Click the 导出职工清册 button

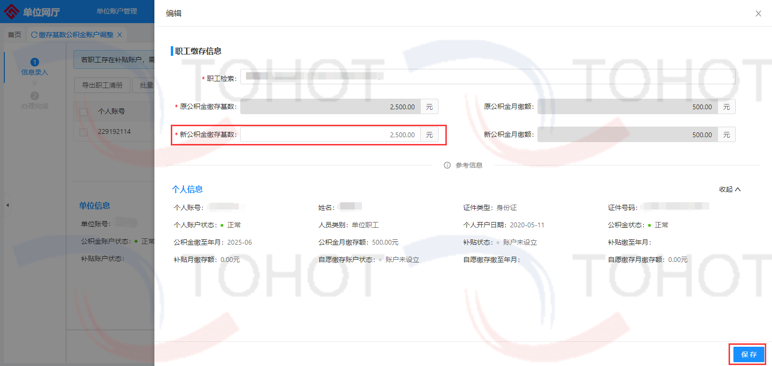102,85
